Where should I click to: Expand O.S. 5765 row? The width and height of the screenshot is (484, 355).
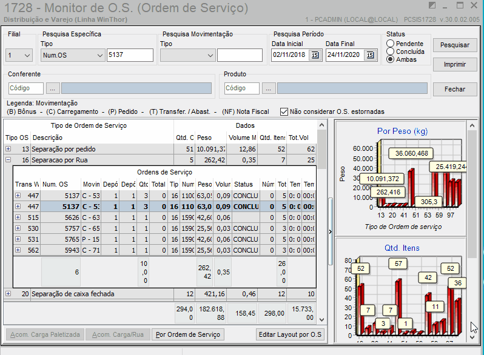pos(18,239)
